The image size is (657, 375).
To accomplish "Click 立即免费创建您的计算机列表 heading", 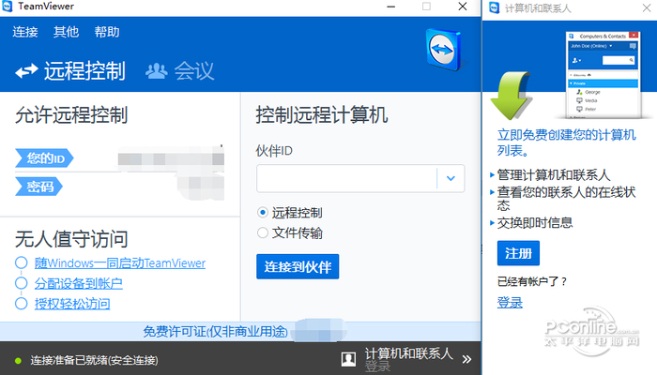I will point(567,142).
